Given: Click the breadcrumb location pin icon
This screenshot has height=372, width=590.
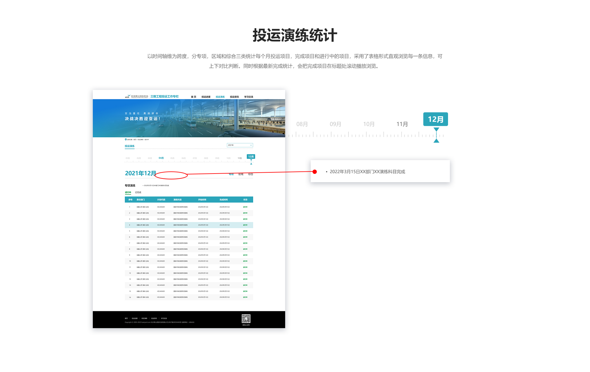Looking at the screenshot, I should click(126, 140).
